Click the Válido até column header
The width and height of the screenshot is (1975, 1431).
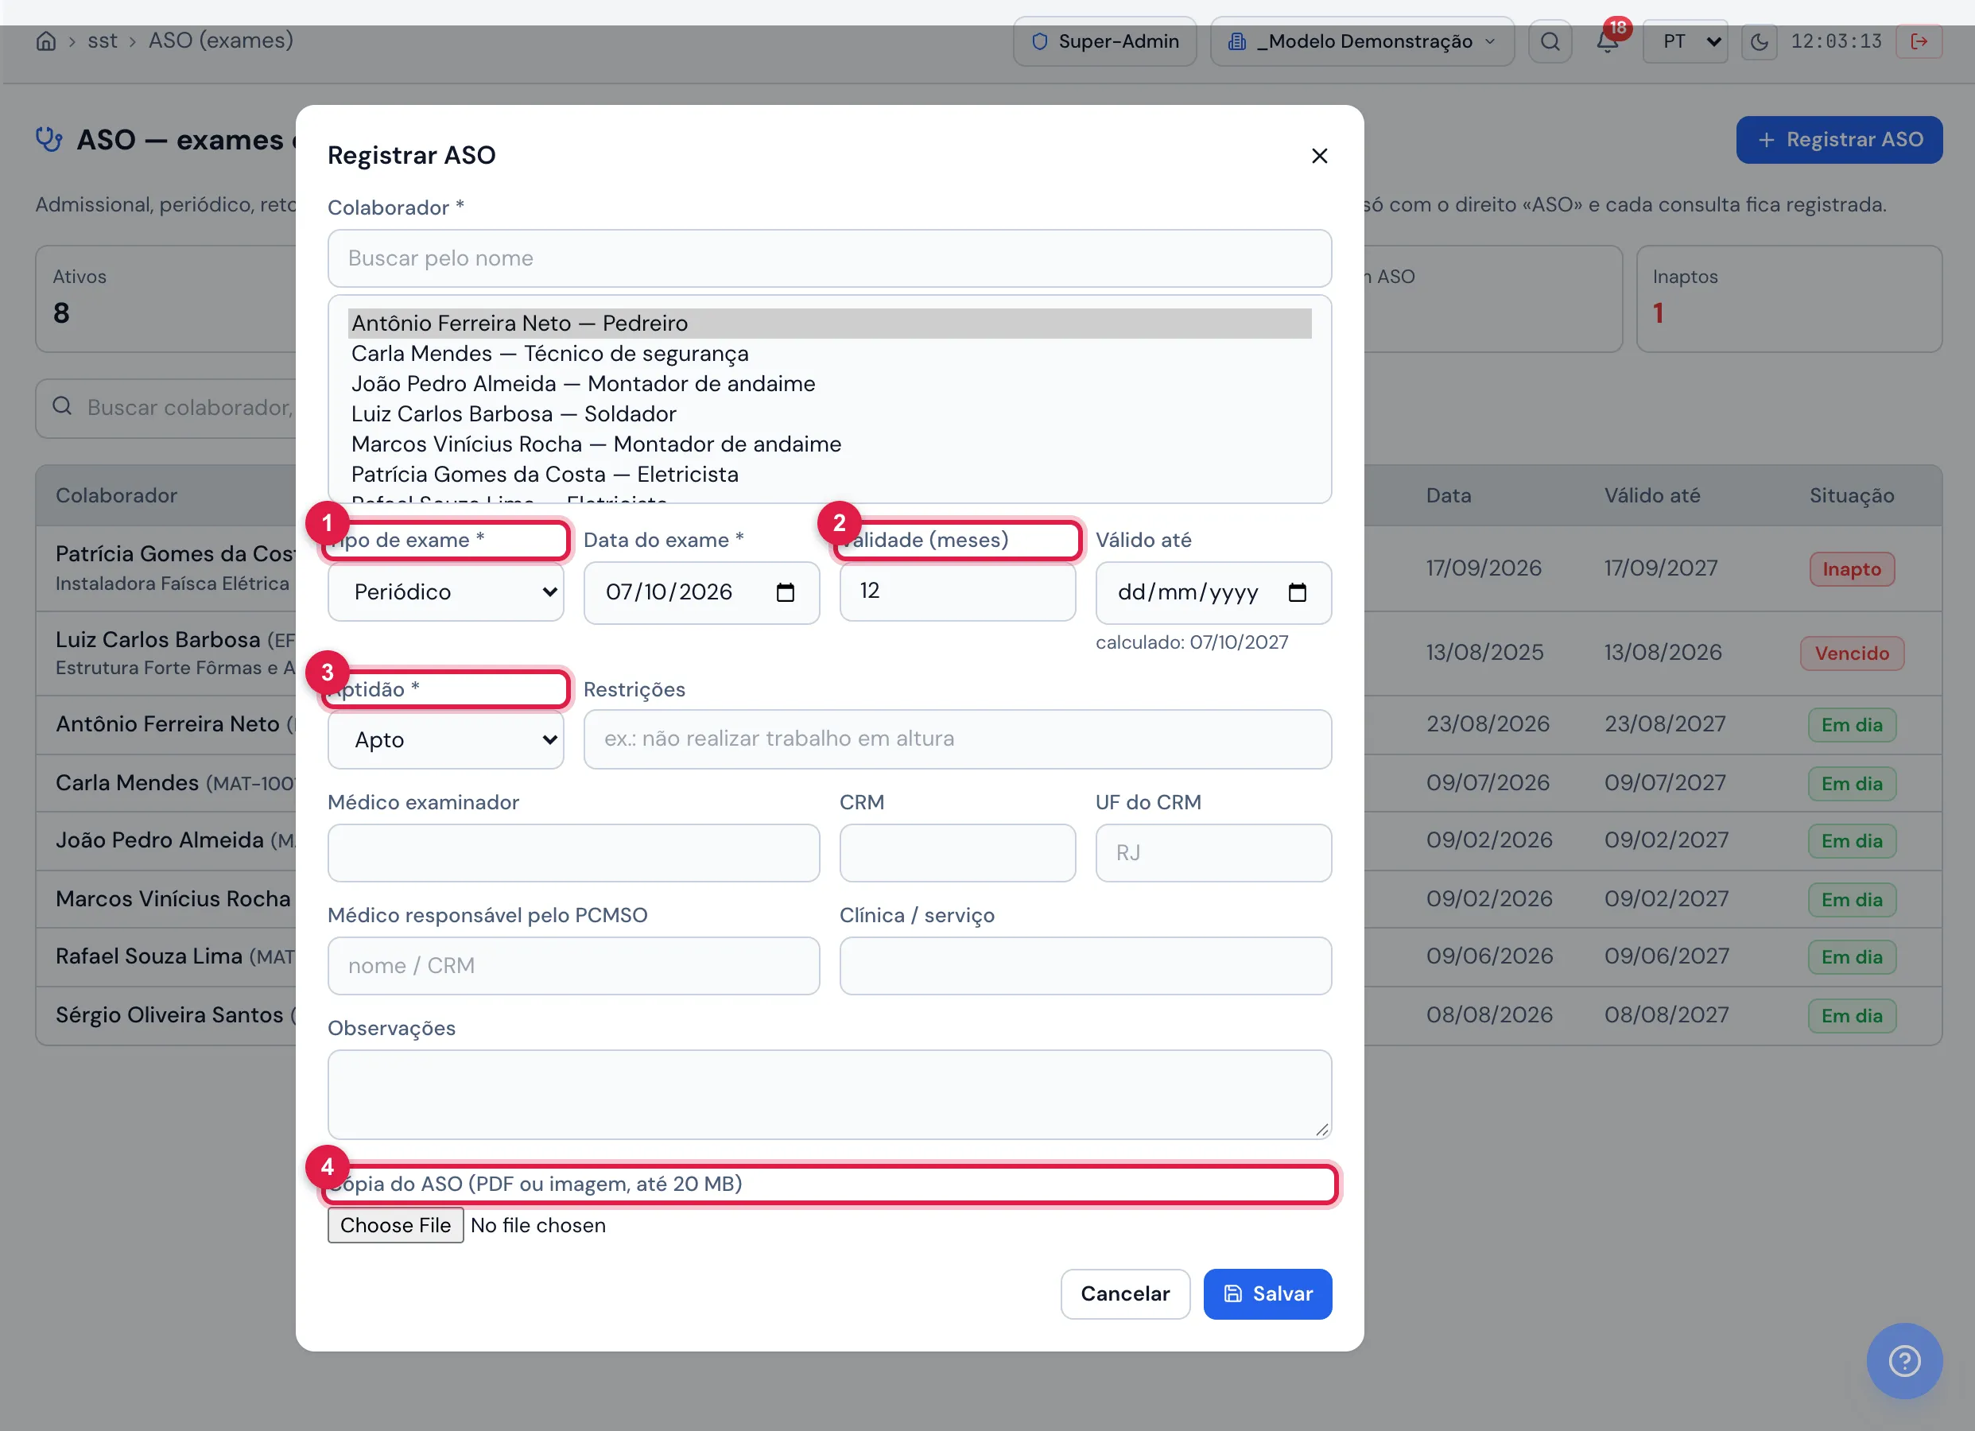[1651, 495]
